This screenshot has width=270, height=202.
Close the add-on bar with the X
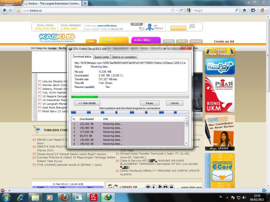9,190
